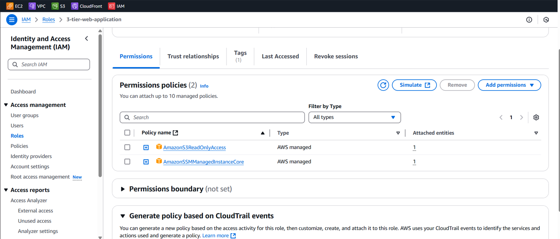The width and height of the screenshot is (560, 239).
Task: Click the search magnifier in Search IAM
Action: click(15, 65)
